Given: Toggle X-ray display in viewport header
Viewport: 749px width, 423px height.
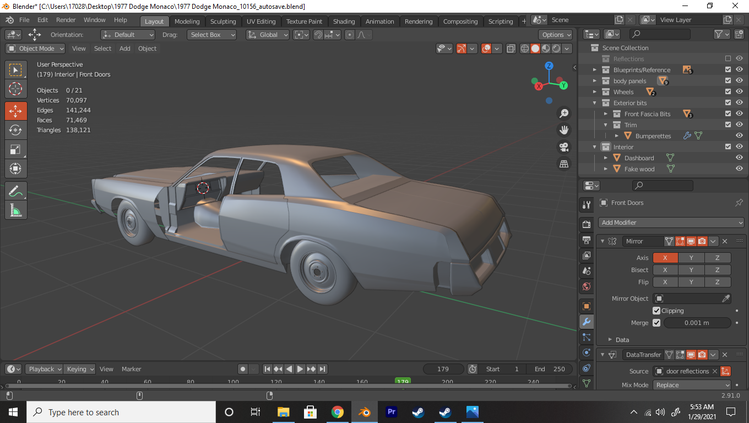Looking at the screenshot, I should [x=511, y=48].
